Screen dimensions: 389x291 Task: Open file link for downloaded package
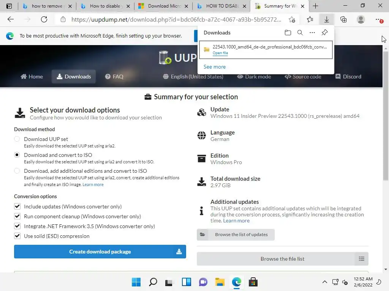click(220, 53)
